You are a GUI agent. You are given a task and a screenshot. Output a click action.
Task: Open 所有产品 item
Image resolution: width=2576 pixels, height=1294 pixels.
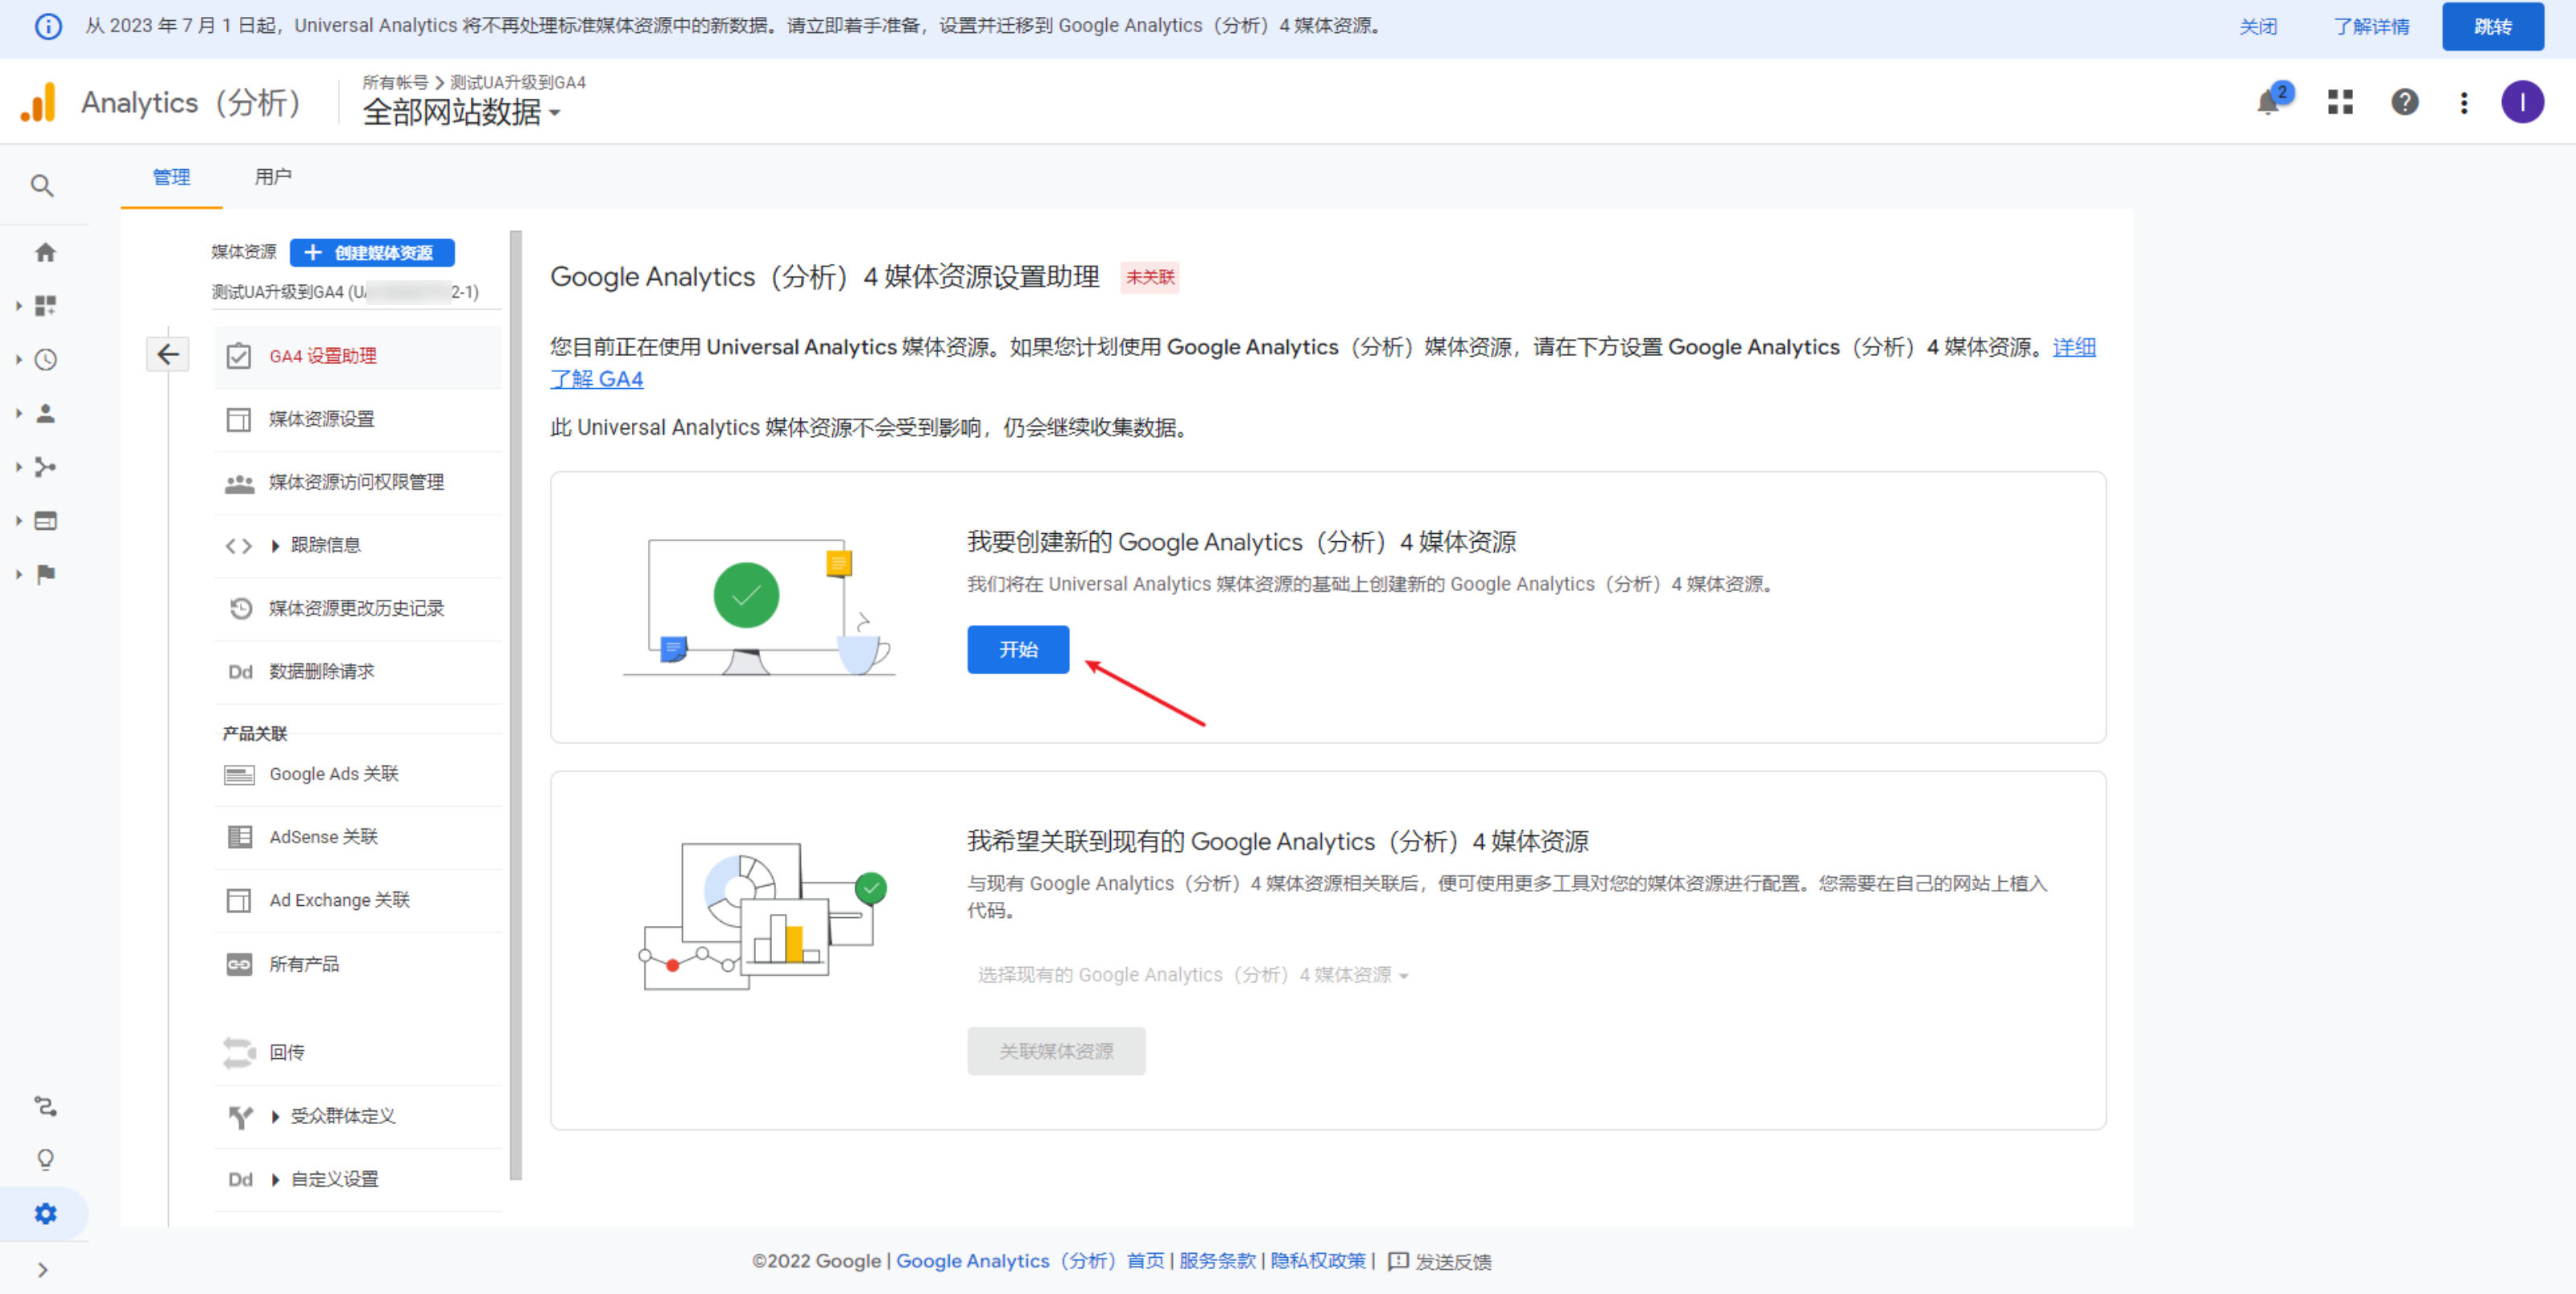click(357, 964)
